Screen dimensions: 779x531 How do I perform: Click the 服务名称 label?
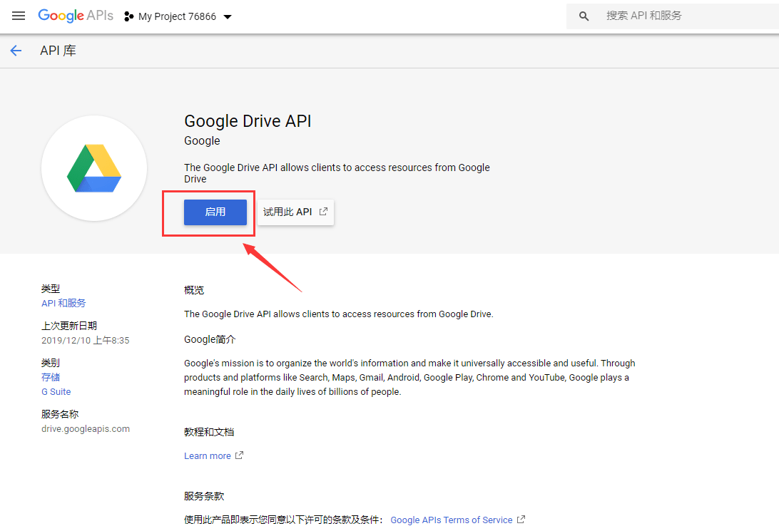pyautogui.click(x=60, y=414)
